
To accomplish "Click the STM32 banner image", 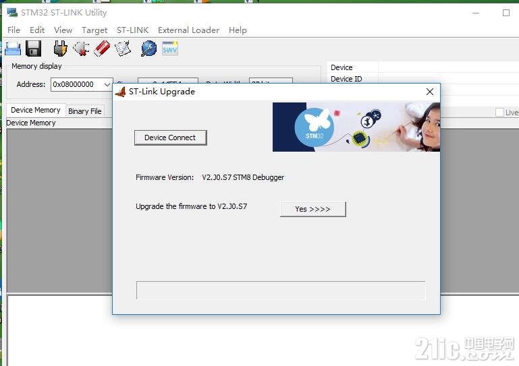I will (x=356, y=127).
